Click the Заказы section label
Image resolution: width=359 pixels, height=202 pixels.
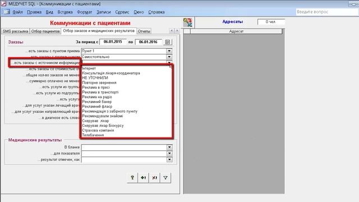coord(16,42)
